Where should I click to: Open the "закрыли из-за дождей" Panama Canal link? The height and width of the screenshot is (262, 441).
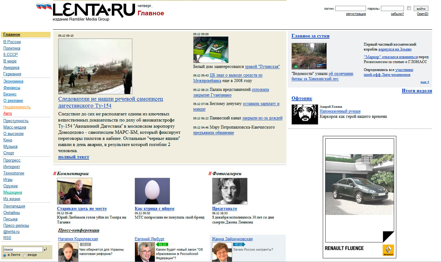pos(262,118)
